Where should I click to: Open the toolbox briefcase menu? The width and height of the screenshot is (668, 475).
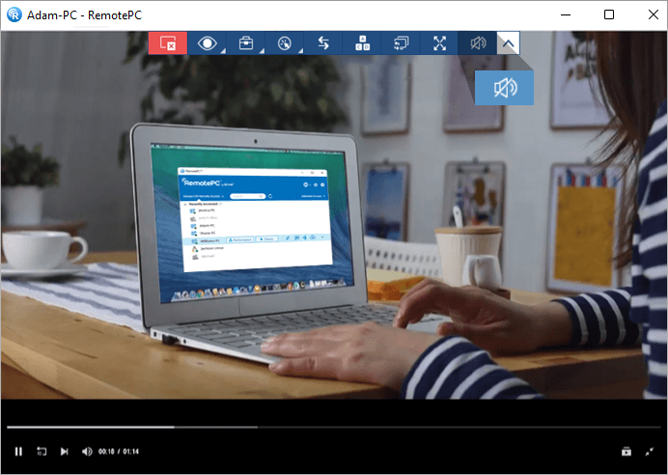pyautogui.click(x=245, y=43)
